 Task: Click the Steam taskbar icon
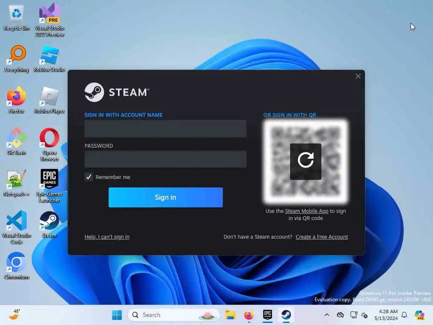(x=286, y=315)
